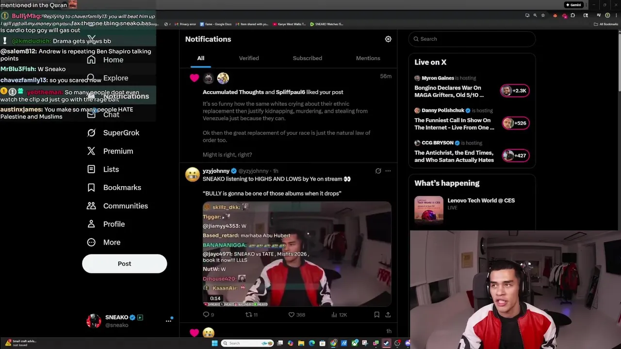Screen dimensions: 621x349
Task: Click reply icon on yzyjohnny post
Action: 206,315
